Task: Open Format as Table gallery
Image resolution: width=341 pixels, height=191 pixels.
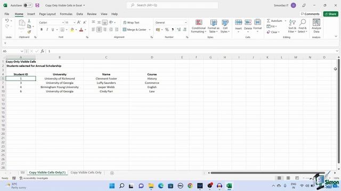Action: [213, 26]
